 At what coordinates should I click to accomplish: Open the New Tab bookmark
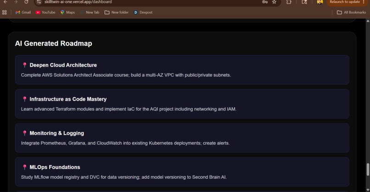[x=90, y=12]
